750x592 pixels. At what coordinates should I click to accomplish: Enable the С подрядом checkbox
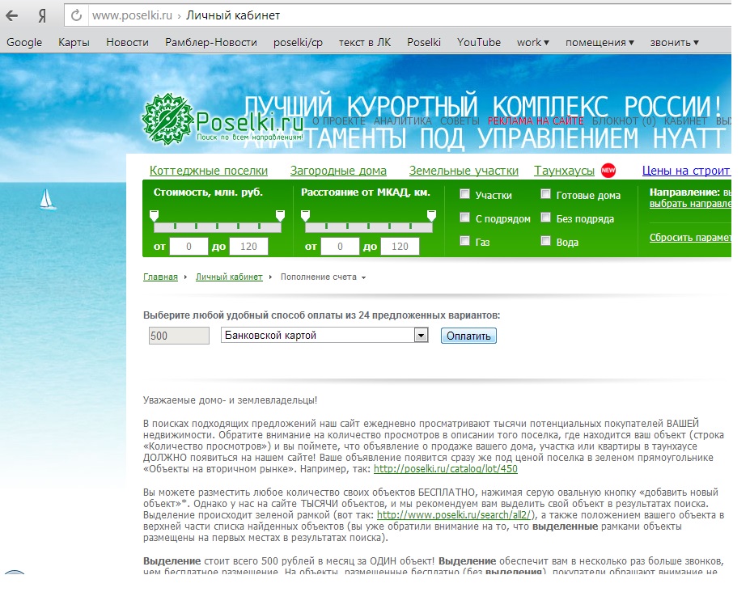(x=464, y=218)
